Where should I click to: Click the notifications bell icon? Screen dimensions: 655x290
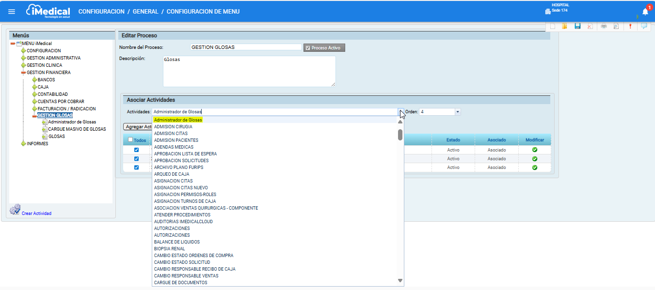(x=645, y=12)
